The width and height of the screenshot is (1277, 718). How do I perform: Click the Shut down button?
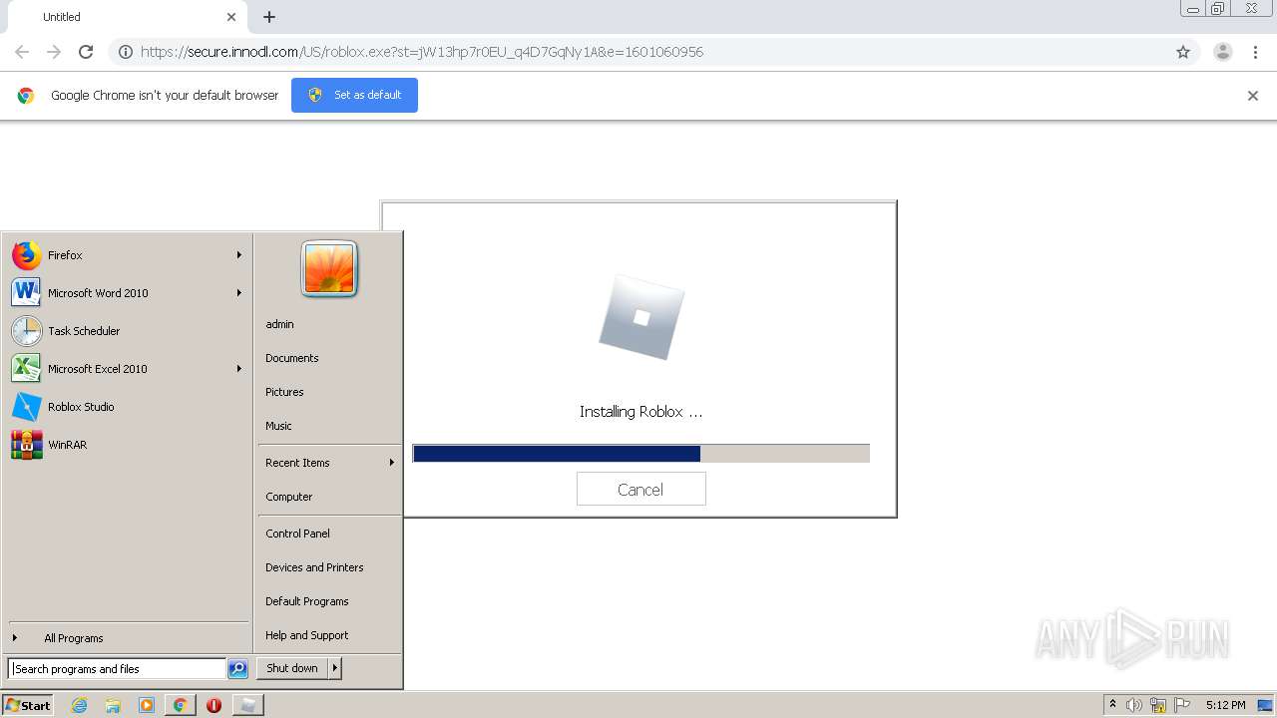coord(292,668)
